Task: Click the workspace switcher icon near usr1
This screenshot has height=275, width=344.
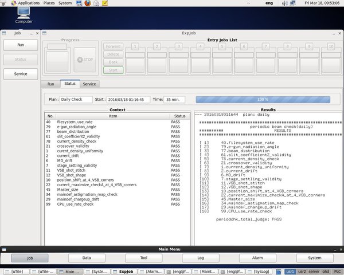Action: pos(279,272)
